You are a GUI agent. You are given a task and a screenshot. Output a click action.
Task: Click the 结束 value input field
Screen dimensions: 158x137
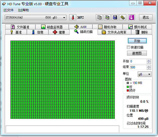(138, 67)
